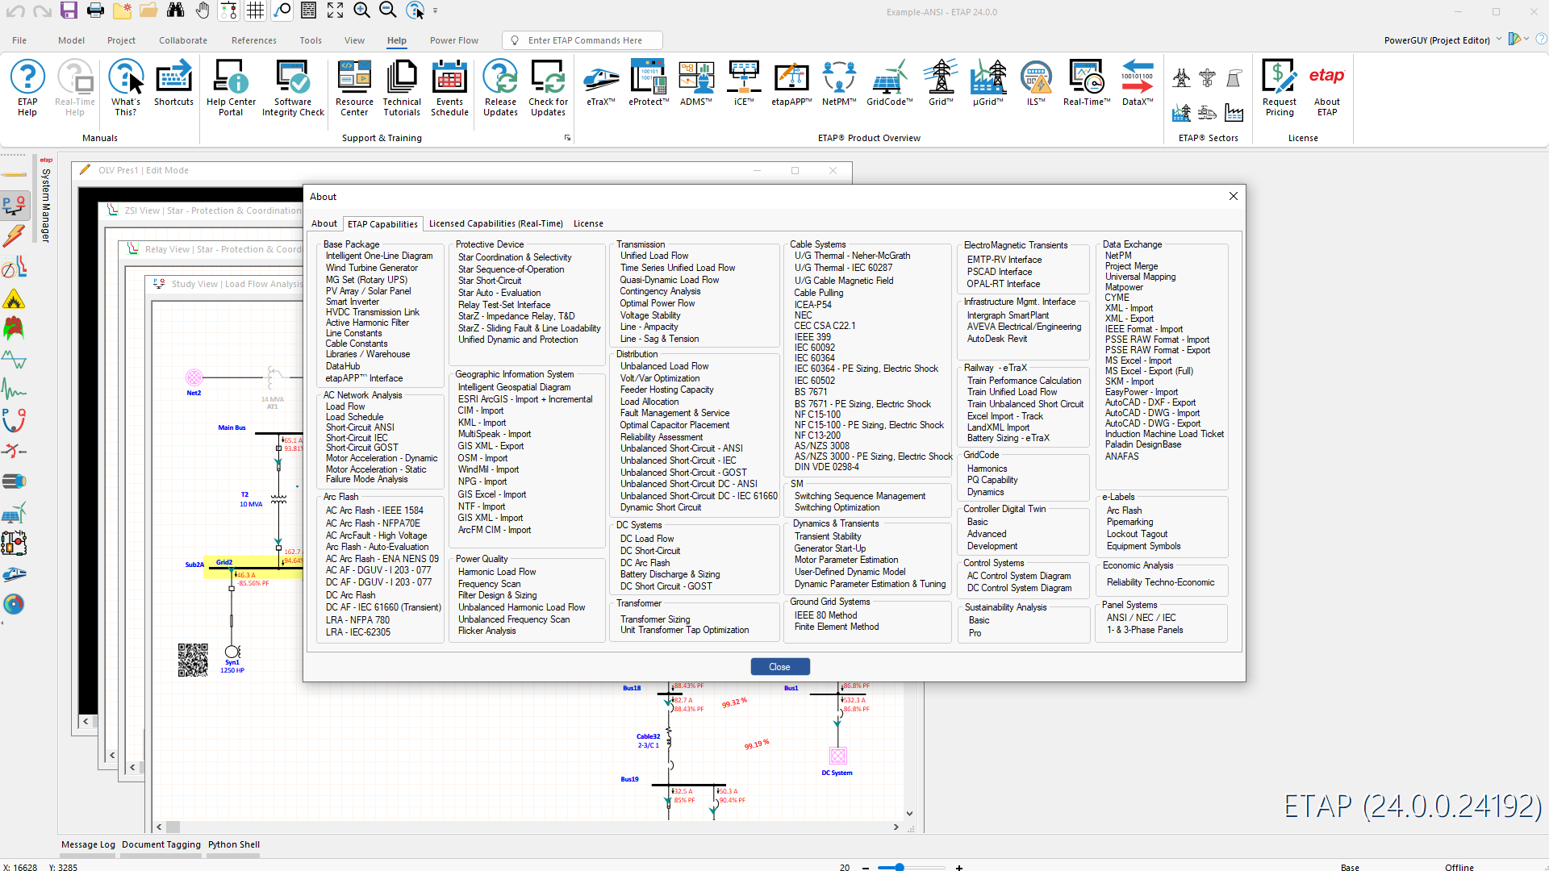
Task: Click the Print icon in quick toolbar
Action: (x=95, y=10)
